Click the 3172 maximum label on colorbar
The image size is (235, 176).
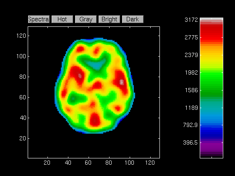pos(191,20)
